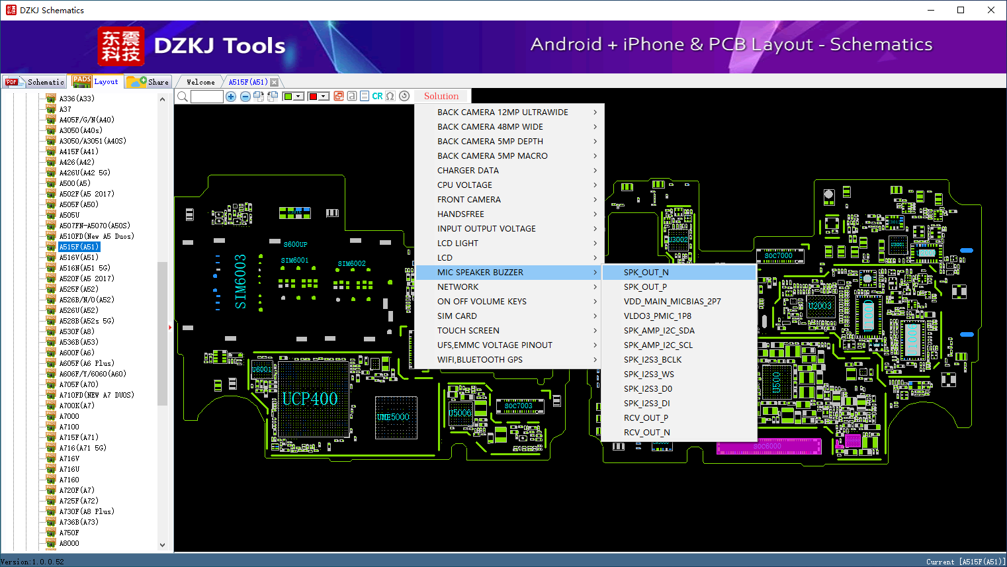This screenshot has height=567, width=1007.
Task: Switch to the Schematic tab
Action: [34, 82]
